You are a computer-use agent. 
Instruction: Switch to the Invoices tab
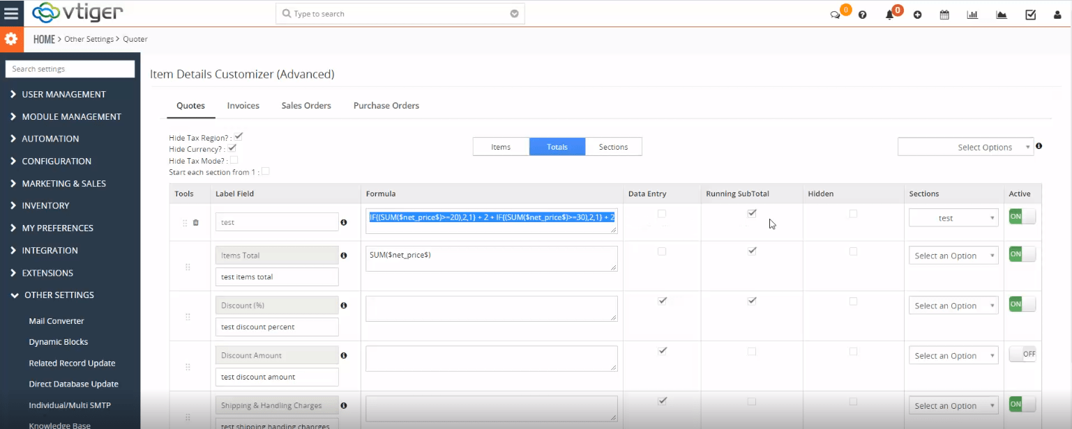[x=243, y=105]
